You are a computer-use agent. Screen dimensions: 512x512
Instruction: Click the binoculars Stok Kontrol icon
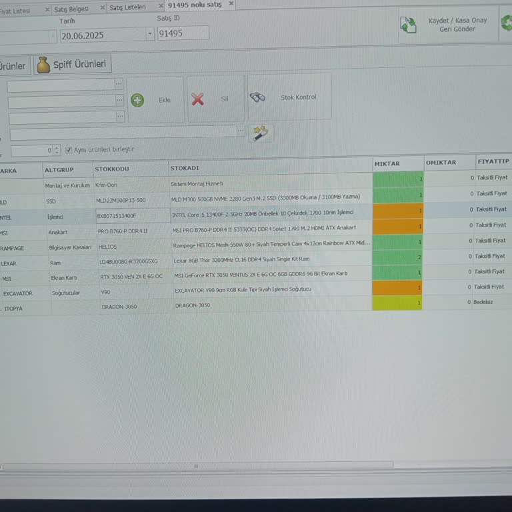point(257,97)
